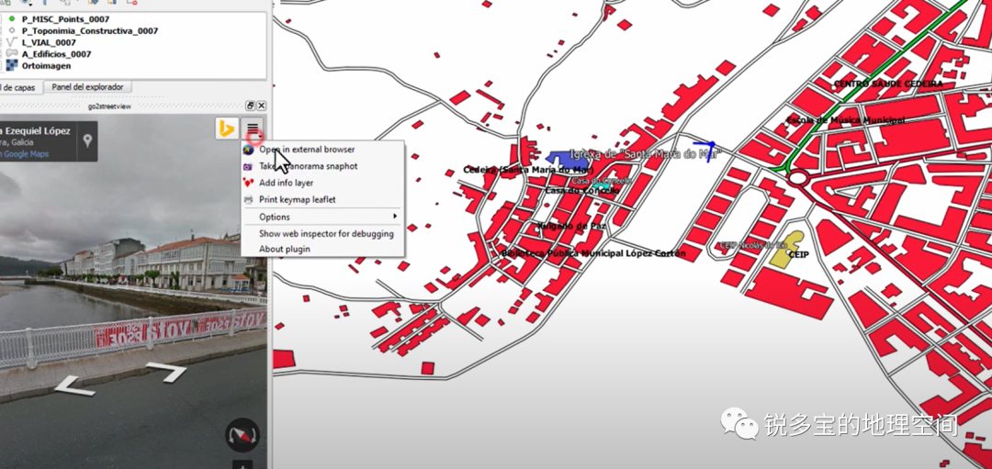Choose Take panorama snapshot

(x=308, y=166)
